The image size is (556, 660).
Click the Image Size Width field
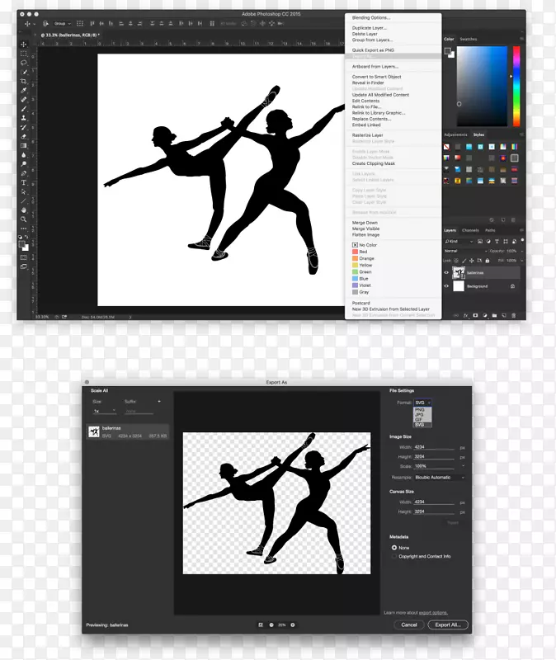click(x=434, y=447)
